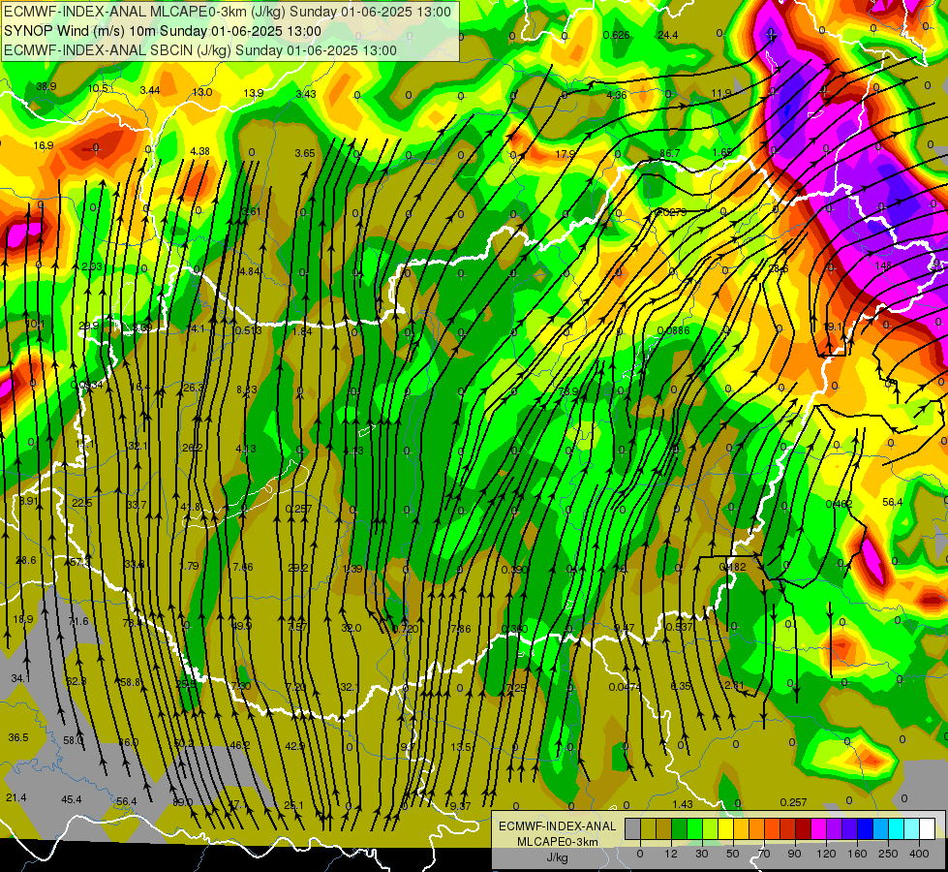Click the ECMWF-INDEX-ANAL legend label

point(558,826)
